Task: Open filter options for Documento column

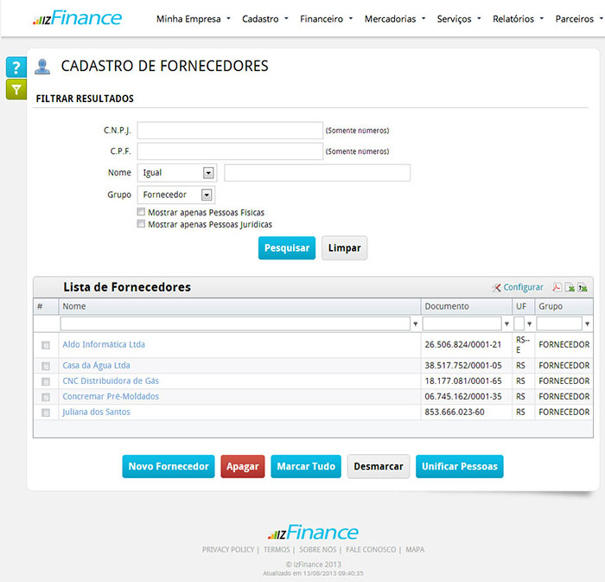Action: [506, 323]
